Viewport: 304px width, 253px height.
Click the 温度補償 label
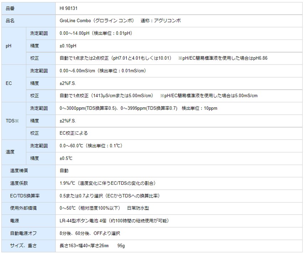click(x=19, y=171)
